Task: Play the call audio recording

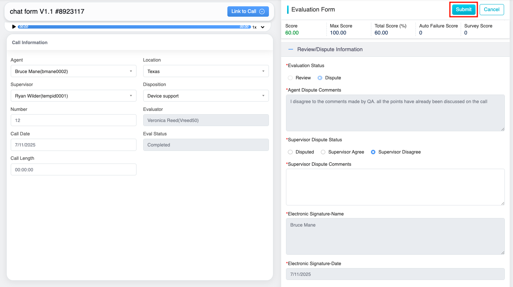Action: pyautogui.click(x=14, y=27)
